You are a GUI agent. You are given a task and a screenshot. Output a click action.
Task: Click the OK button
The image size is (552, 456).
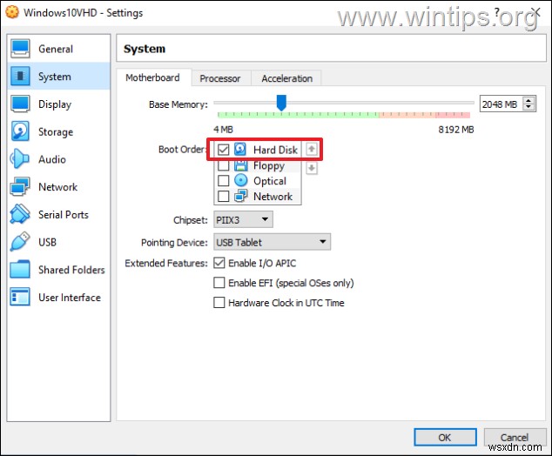click(x=445, y=437)
